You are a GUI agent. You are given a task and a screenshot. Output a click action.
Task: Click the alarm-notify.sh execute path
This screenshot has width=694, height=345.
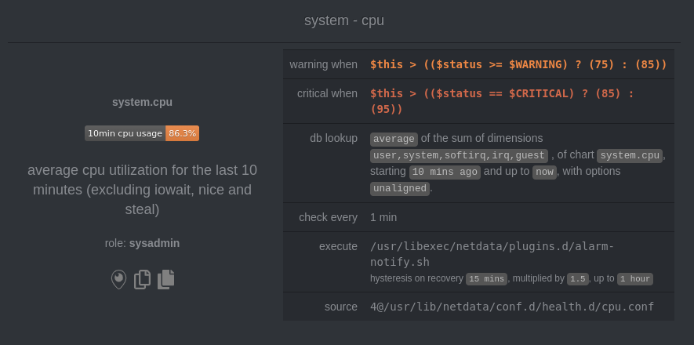click(492, 254)
